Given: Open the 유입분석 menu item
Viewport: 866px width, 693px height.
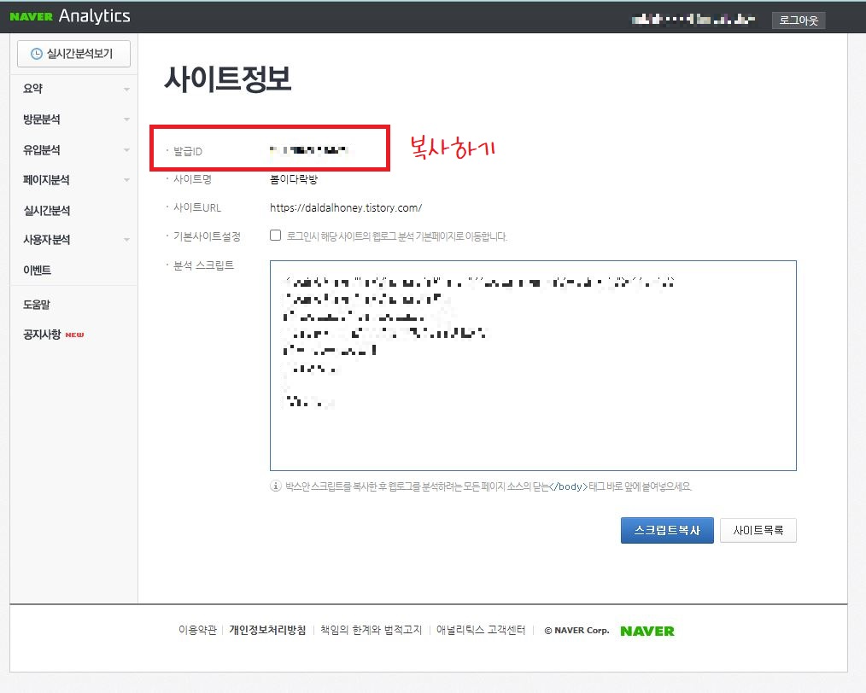Looking at the screenshot, I should click(42, 149).
